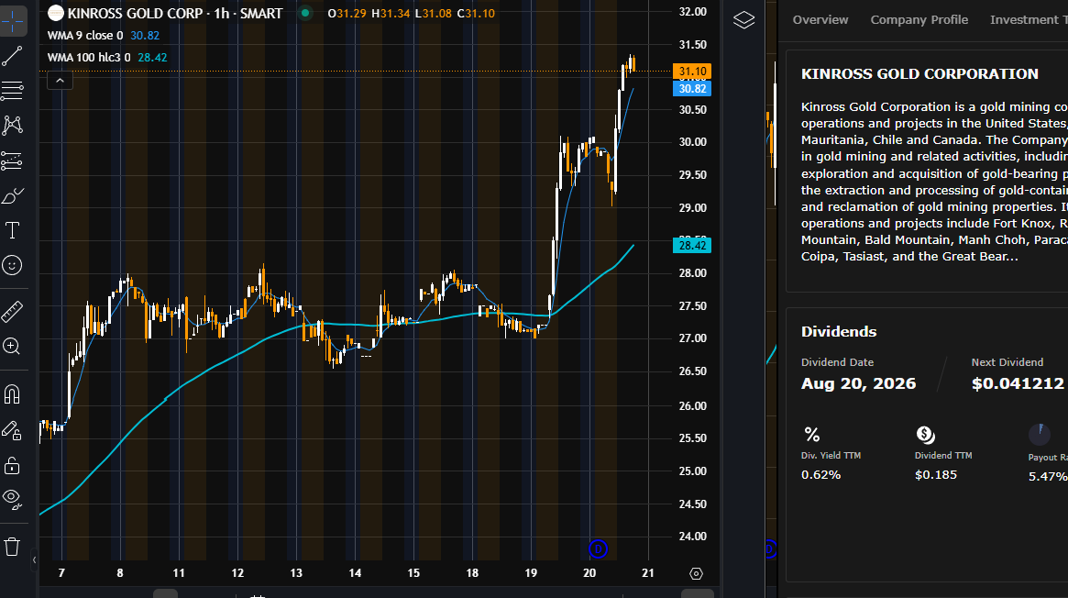Click the trash remove drawings icon

[x=12, y=547]
